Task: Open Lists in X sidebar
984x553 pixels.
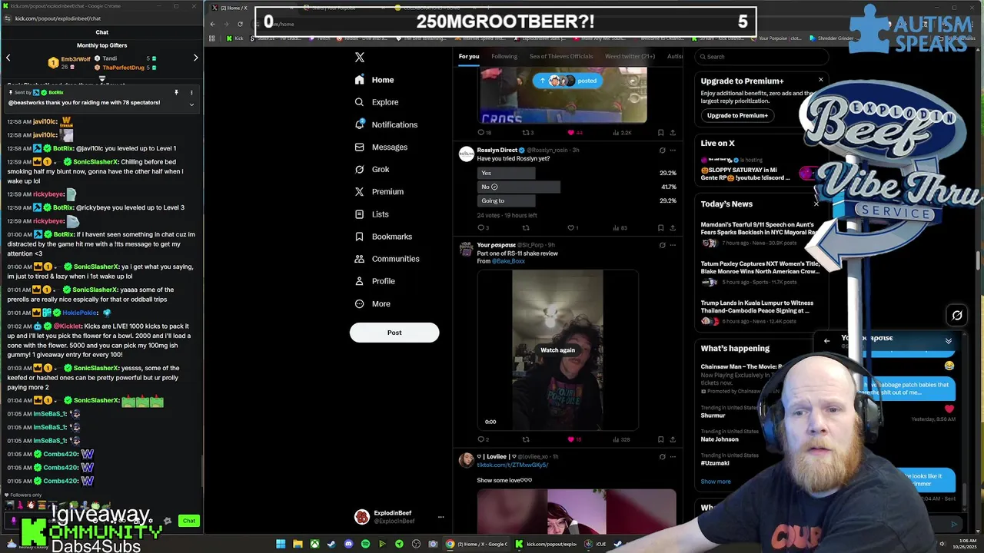Action: click(372, 214)
